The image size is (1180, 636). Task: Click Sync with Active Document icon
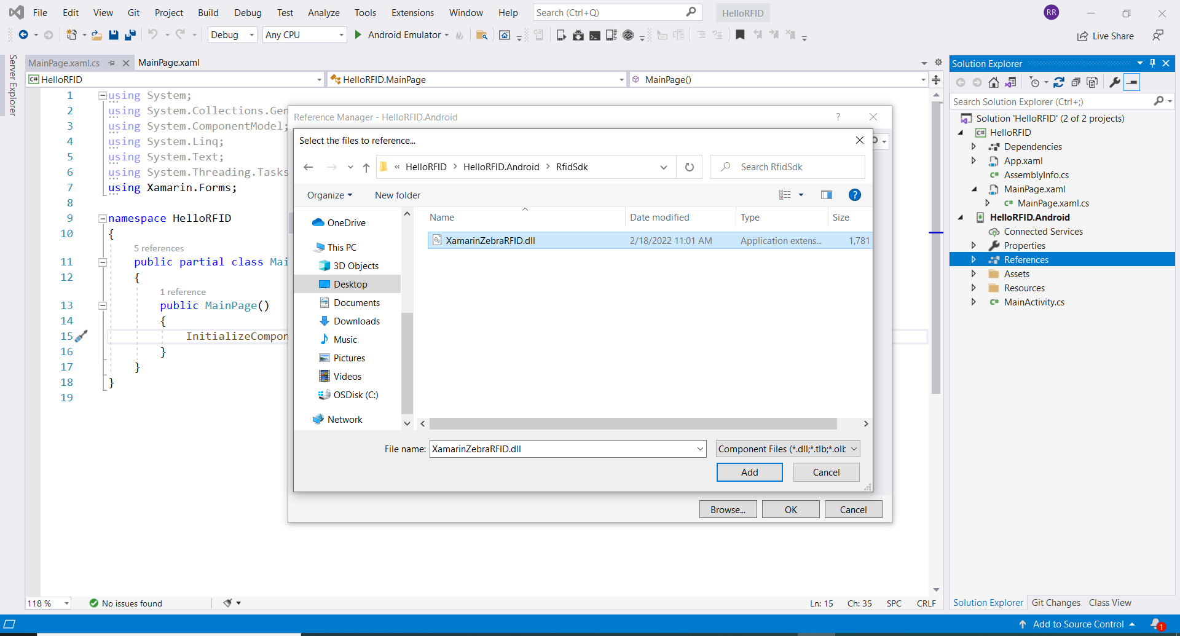(1059, 82)
